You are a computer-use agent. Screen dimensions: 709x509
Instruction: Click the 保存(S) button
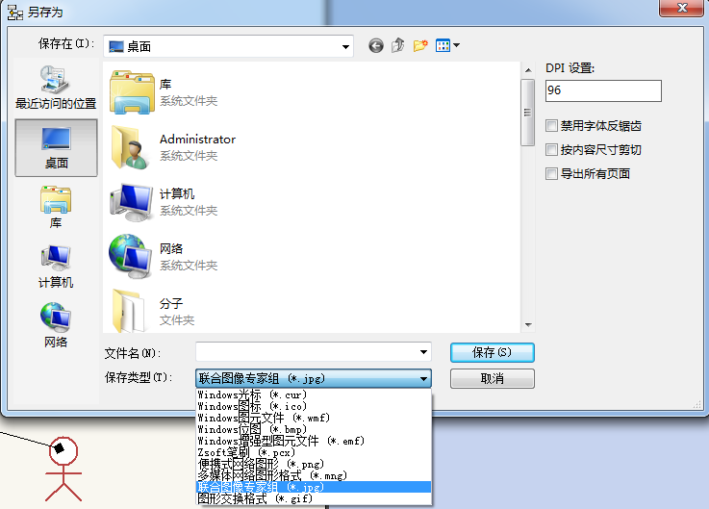[x=492, y=352]
